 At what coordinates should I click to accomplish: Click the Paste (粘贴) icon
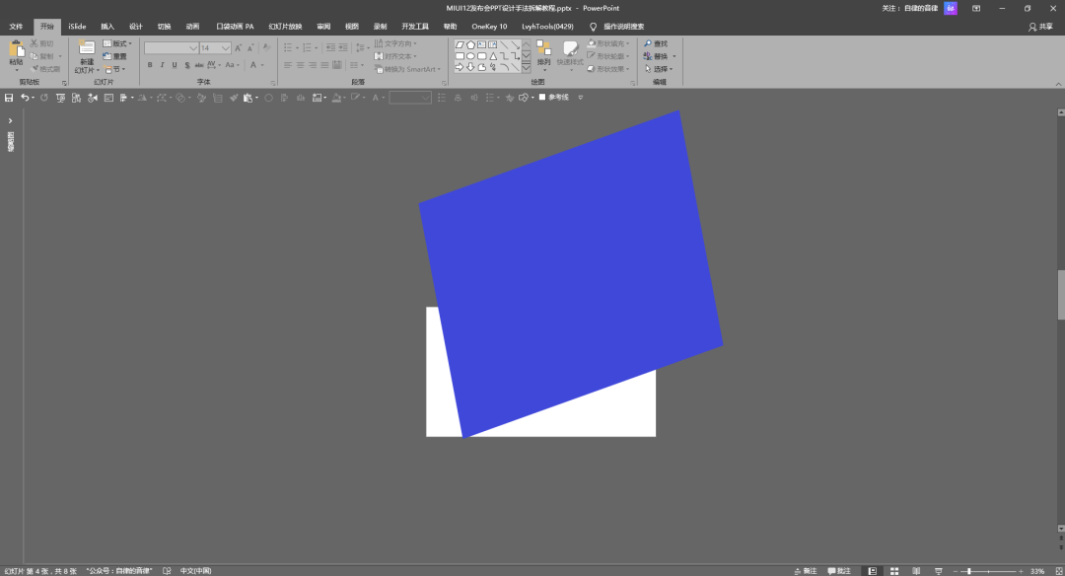16,49
